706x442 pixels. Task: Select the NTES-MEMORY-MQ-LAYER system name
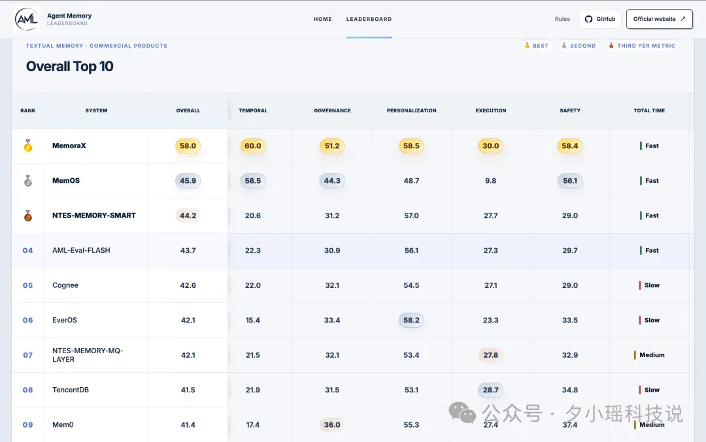coord(88,355)
